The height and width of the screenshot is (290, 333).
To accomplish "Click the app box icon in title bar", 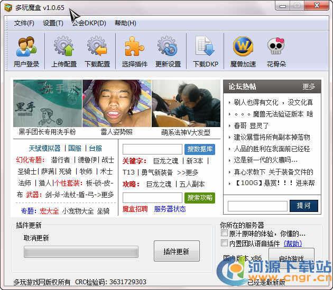I will pyautogui.click(x=8, y=8).
